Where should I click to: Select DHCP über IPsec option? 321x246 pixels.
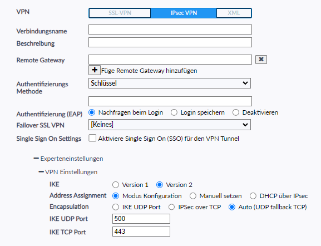(x=253, y=196)
